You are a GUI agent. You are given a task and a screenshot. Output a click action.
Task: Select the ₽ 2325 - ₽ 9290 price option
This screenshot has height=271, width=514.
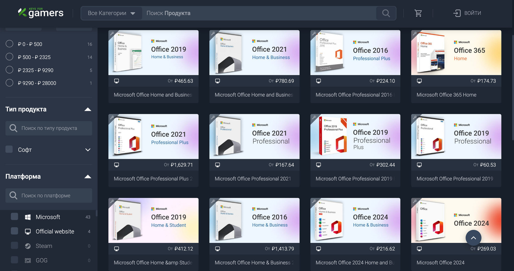click(x=10, y=70)
